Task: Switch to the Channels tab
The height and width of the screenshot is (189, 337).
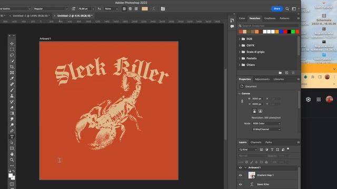Action: (256, 142)
